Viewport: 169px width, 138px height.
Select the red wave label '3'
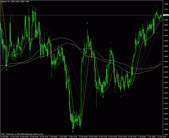point(156,6)
